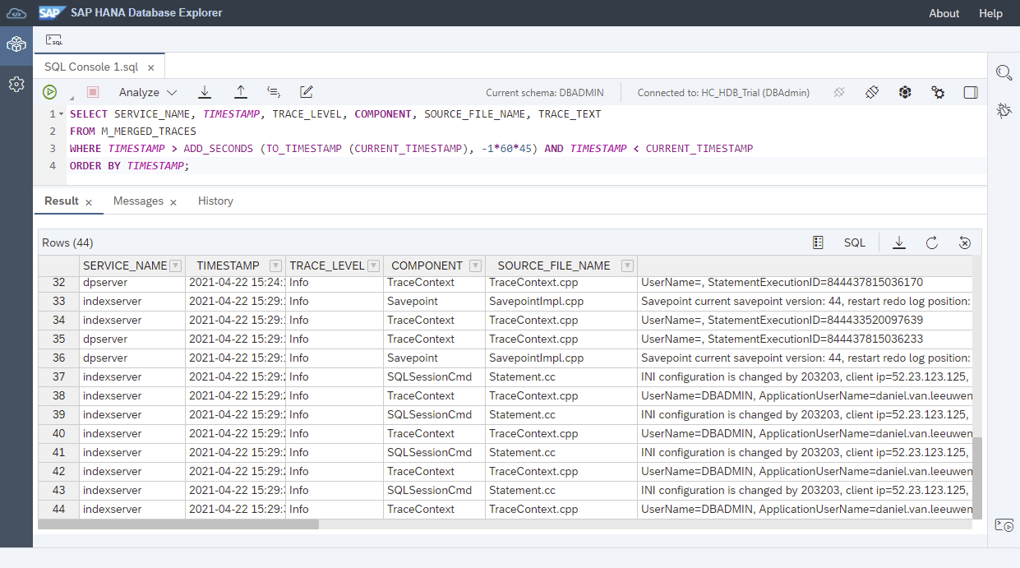Viewport: 1020px width, 568px height.
Task: Stop statement execution with red square button
Action: 93,92
